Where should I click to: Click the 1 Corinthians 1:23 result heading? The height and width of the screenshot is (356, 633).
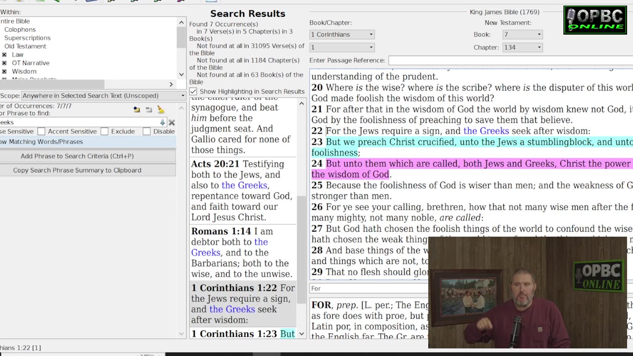coord(235,334)
